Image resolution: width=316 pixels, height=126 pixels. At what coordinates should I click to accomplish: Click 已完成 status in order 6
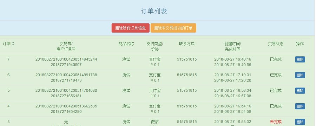pyautogui.click(x=276, y=75)
